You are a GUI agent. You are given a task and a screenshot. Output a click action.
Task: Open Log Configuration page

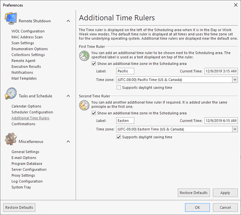coord(27,181)
